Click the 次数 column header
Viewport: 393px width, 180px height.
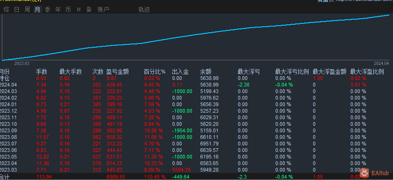click(98, 72)
